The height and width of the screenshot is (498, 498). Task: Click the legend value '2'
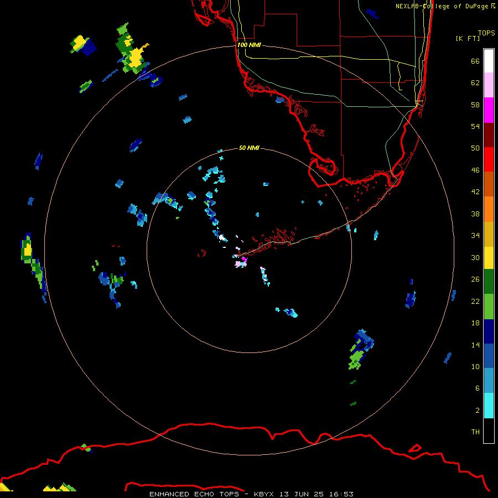click(x=478, y=411)
